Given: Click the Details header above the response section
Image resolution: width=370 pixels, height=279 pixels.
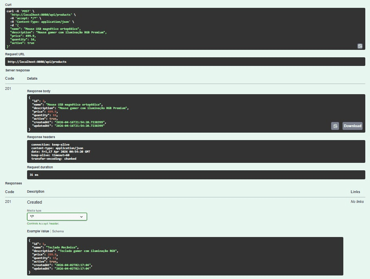Looking at the screenshot, I should (31, 78).
